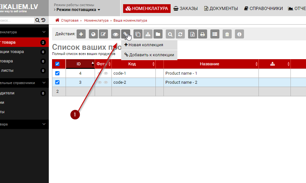This screenshot has height=183, width=306.
Task: Go to Стартовая breadcrumb link
Action: pos(69,20)
